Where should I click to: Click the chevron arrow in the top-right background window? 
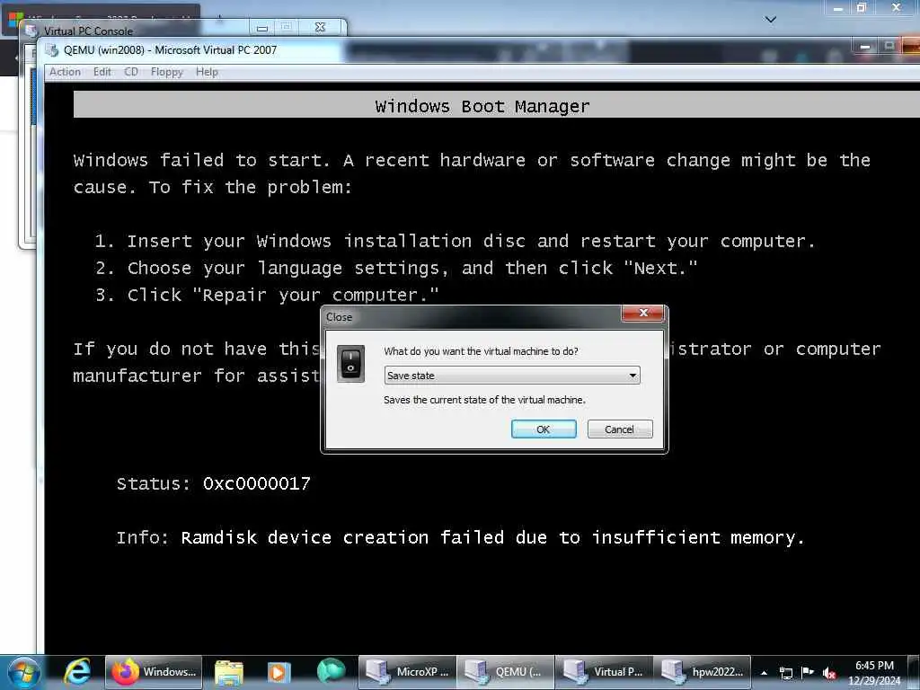[771, 20]
